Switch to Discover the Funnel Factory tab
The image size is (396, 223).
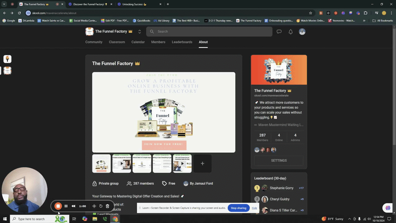click(90, 4)
